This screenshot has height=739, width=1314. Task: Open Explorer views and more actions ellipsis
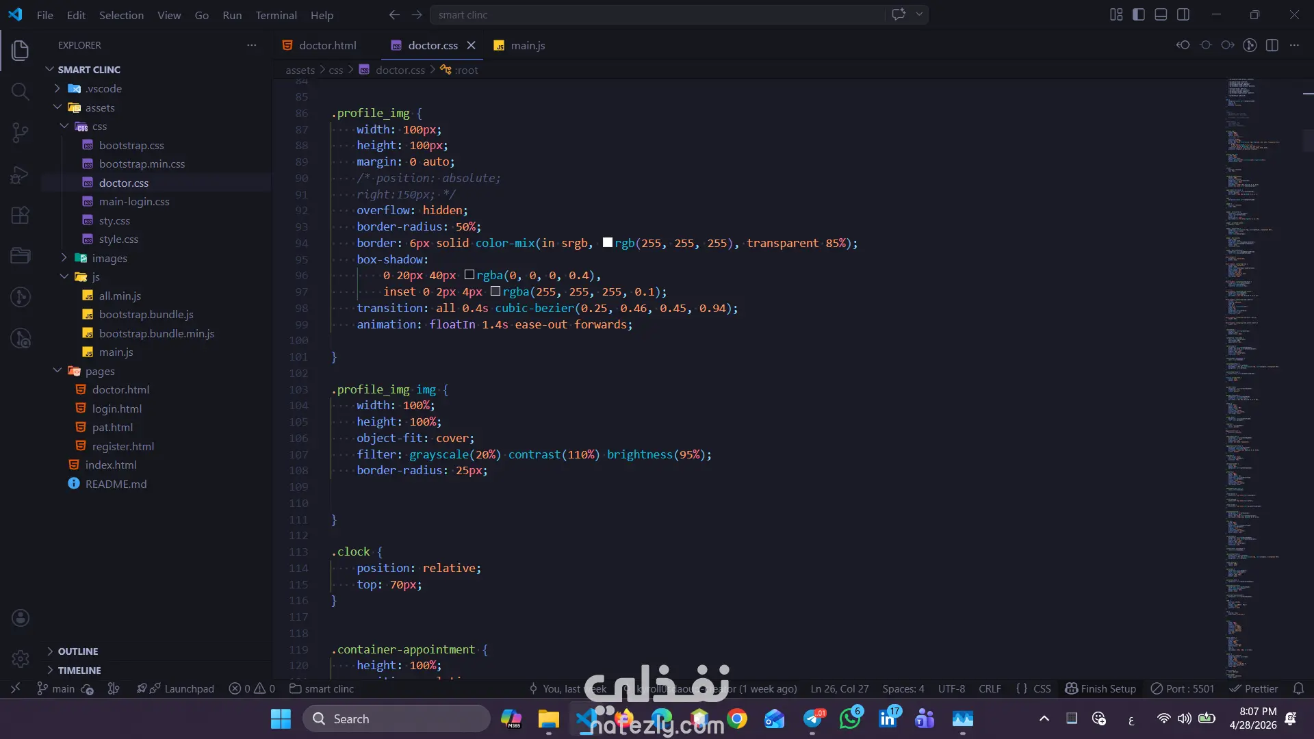pyautogui.click(x=252, y=45)
